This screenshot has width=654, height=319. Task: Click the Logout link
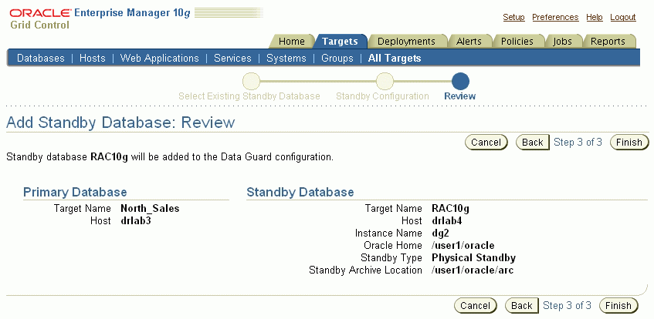(623, 17)
